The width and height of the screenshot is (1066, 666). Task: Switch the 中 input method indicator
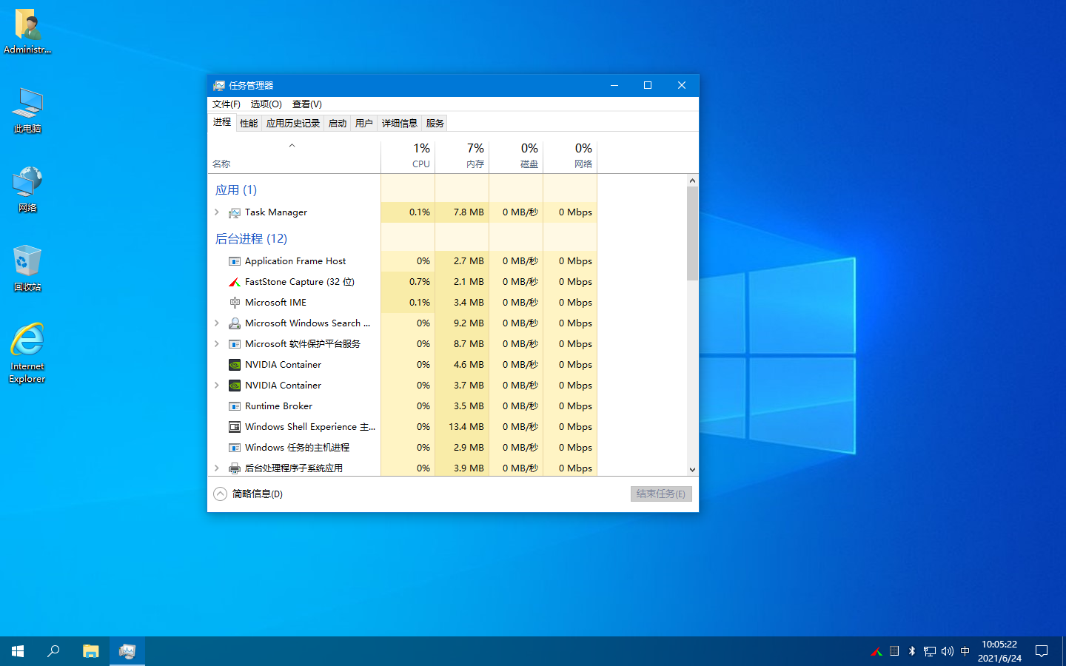tap(965, 651)
